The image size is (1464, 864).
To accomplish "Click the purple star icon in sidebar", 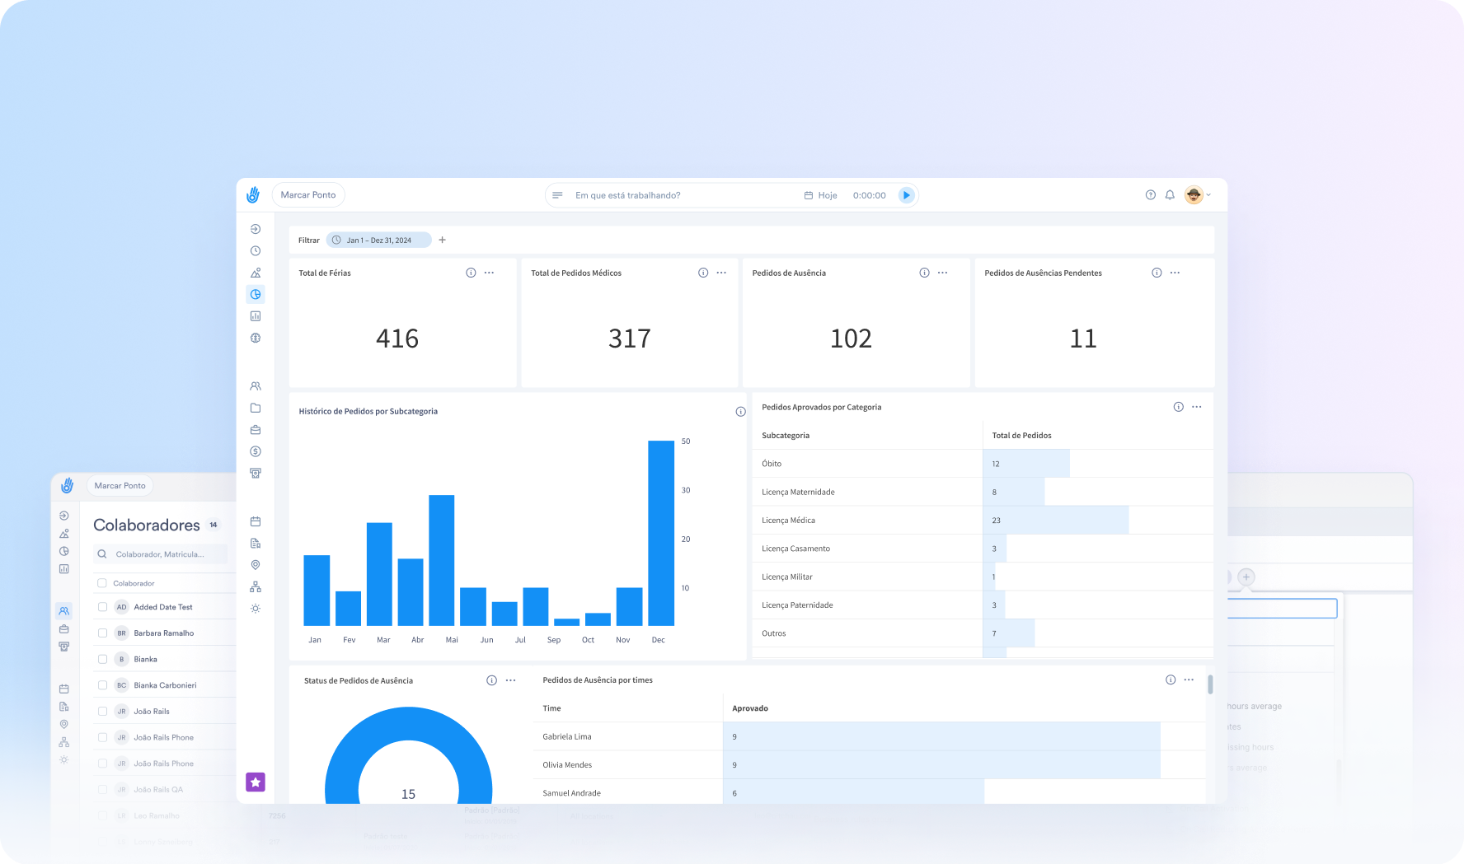I will click(x=256, y=782).
